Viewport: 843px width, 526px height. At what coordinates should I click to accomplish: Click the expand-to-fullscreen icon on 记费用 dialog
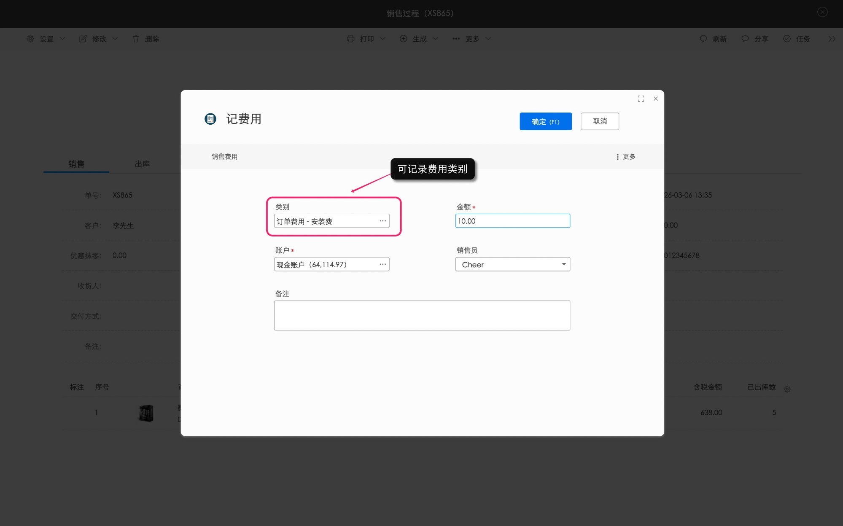(x=641, y=98)
